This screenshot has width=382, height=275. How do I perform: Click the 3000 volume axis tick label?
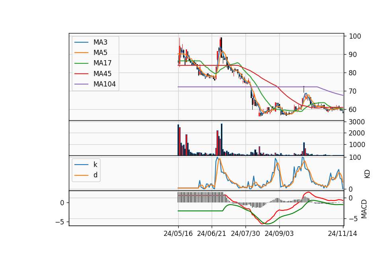357,122
